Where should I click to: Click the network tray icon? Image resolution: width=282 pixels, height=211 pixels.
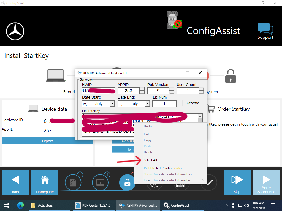pos(240,206)
